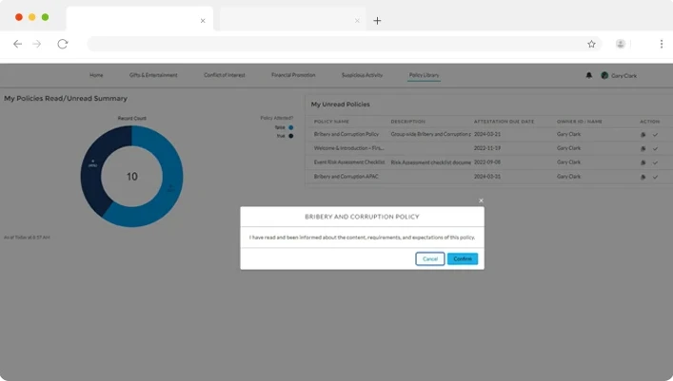Viewport: 673px width, 381px height.
Task: Click the document icon for Bribery and Corruption Policy
Action: [x=643, y=135]
